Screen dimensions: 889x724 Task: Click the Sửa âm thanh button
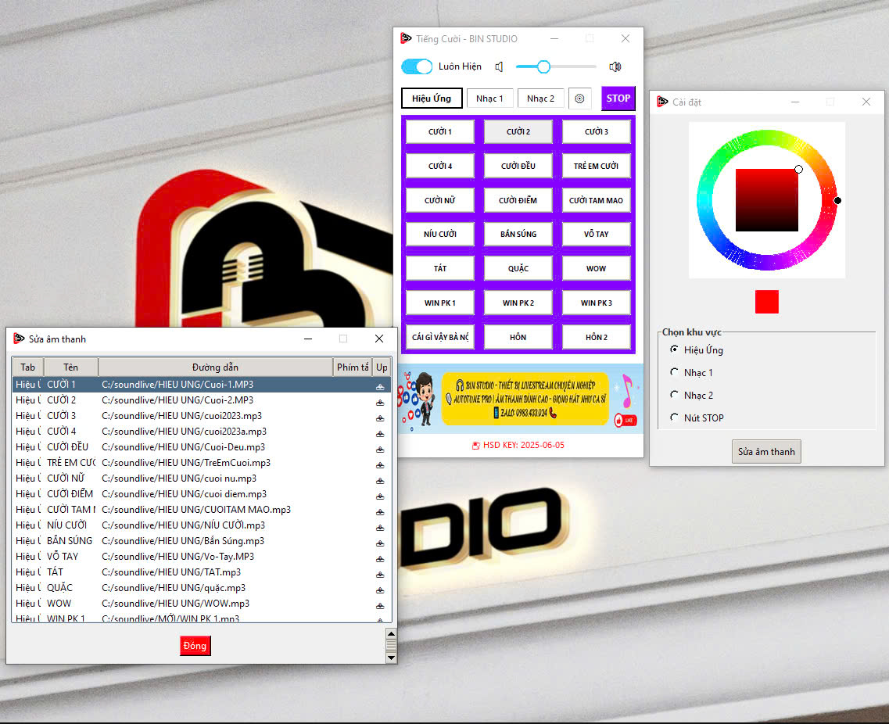click(766, 452)
